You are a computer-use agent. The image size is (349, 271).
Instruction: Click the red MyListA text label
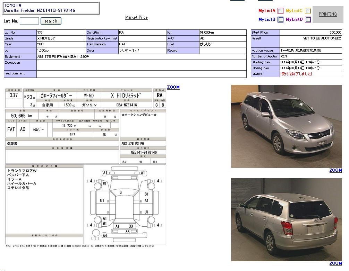point(267,11)
